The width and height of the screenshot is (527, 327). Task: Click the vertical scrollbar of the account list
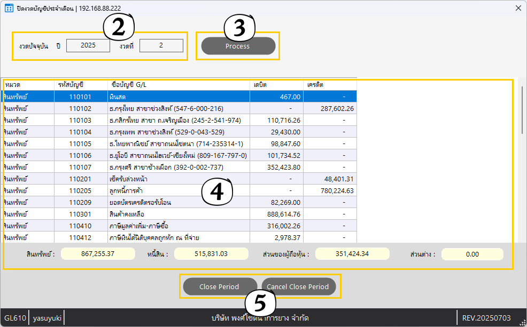(522, 110)
